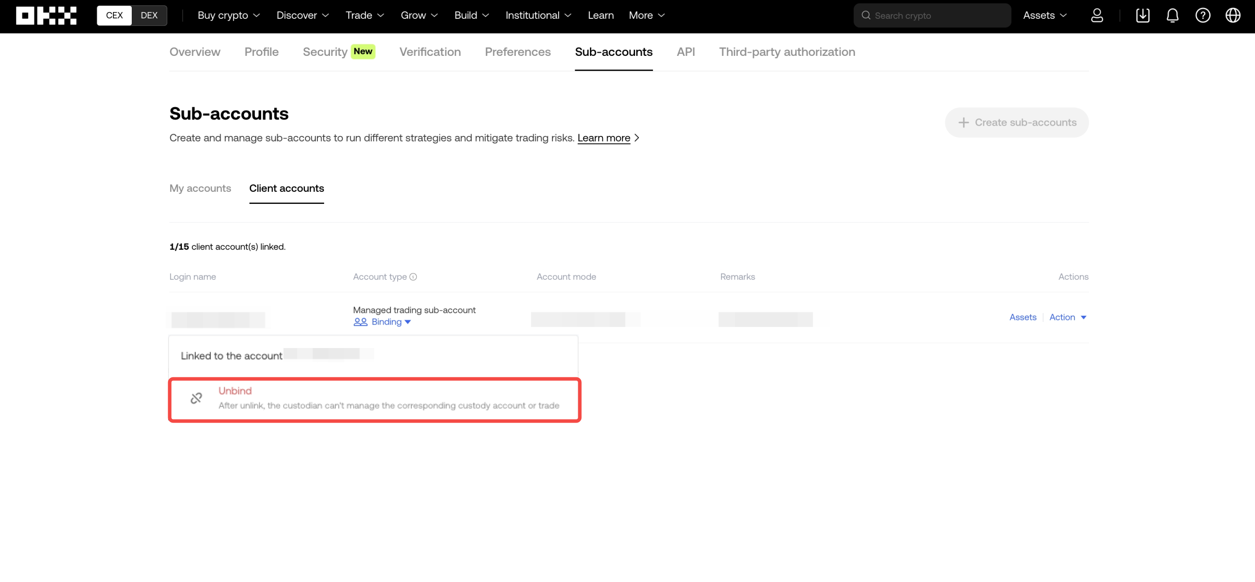Viewport: 1255px width, 582px height.
Task: Click the help question mark icon
Action: [x=1202, y=16]
